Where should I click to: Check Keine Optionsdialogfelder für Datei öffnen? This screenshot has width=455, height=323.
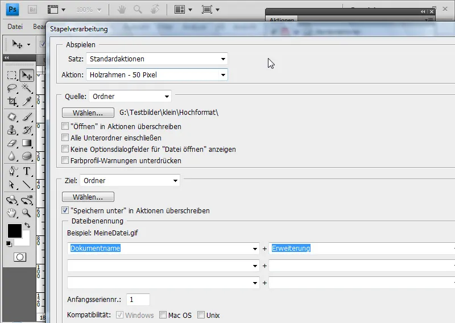pyautogui.click(x=65, y=149)
